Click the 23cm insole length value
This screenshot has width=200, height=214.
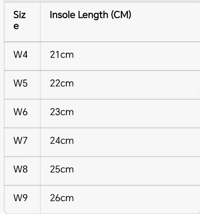point(62,112)
